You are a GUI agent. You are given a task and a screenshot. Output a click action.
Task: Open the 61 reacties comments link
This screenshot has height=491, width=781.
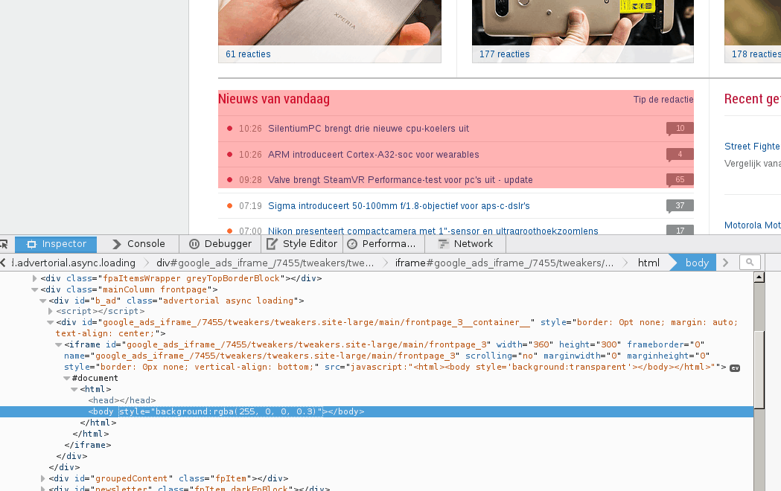(247, 54)
